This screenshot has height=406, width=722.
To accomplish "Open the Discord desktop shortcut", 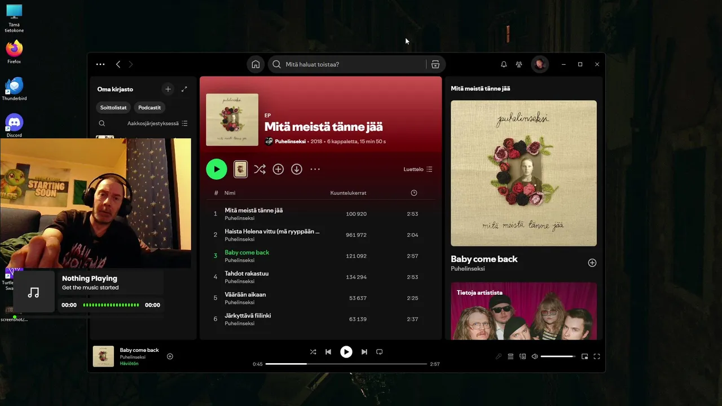I will pyautogui.click(x=14, y=125).
